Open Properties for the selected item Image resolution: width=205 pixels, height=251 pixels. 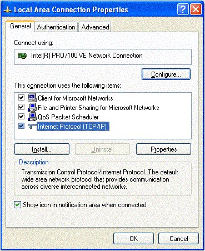[163, 149]
